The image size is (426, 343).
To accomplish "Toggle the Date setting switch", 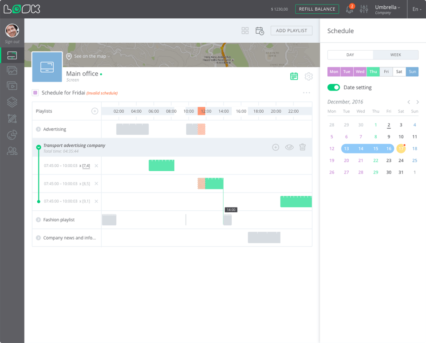I will point(334,87).
